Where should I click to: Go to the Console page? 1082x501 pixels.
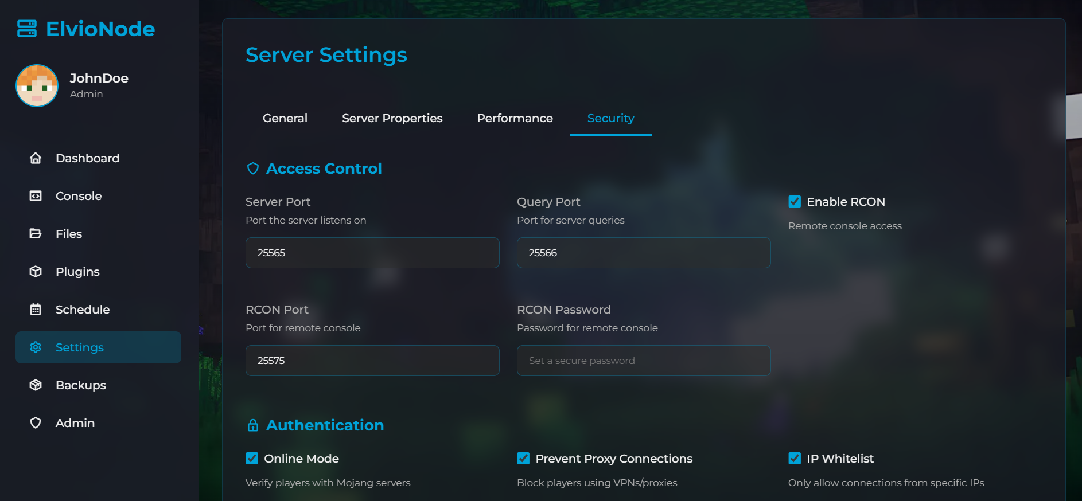(98, 196)
